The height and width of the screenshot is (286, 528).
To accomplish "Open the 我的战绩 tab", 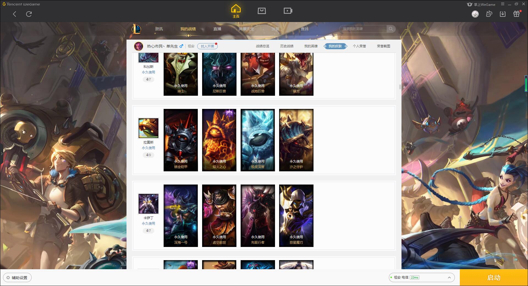I will pyautogui.click(x=188, y=29).
